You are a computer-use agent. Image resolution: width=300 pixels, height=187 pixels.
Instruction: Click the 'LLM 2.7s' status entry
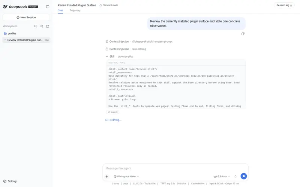point(138,184)
